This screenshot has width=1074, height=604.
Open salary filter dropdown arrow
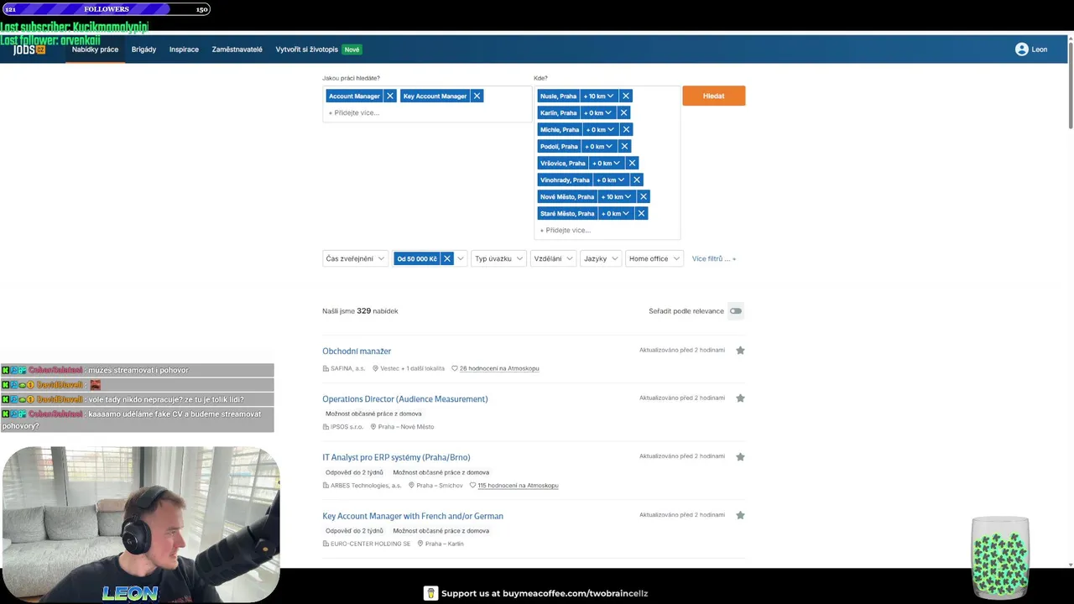click(461, 259)
